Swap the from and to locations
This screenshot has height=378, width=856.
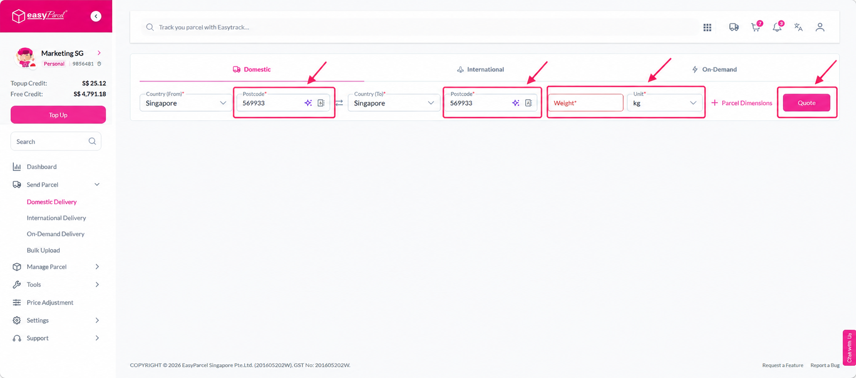[339, 103]
